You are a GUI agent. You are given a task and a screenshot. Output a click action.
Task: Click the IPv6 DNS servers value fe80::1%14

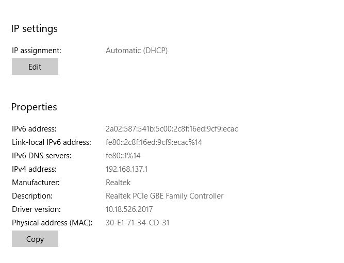(123, 156)
